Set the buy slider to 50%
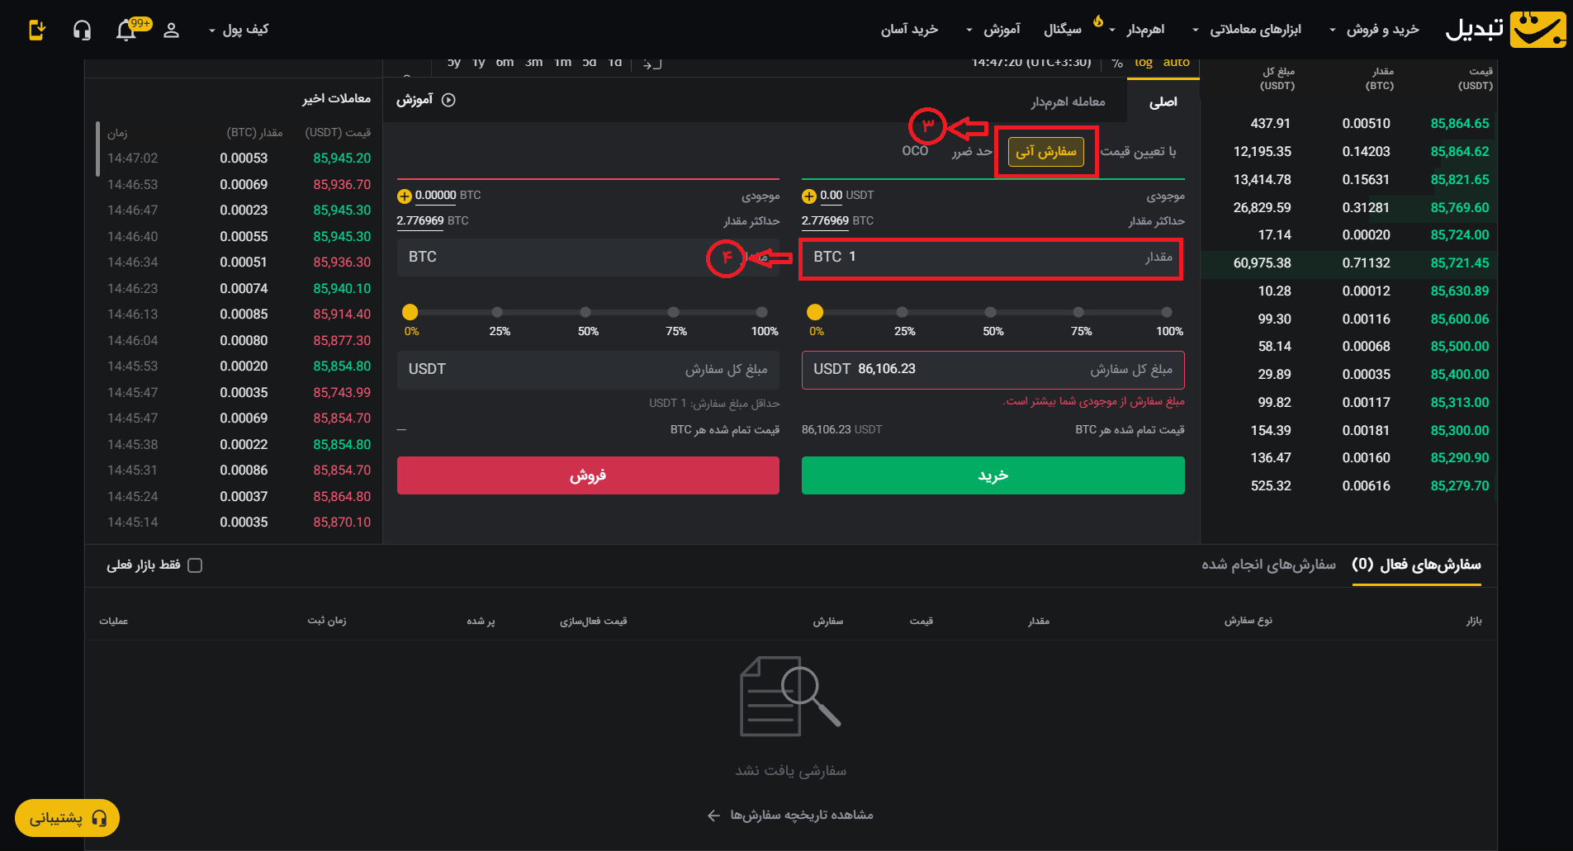 (x=990, y=312)
